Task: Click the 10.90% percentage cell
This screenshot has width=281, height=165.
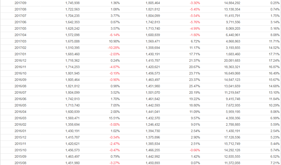Action: tap(114, 41)
